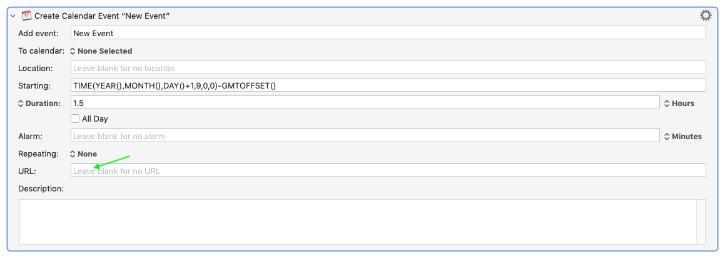
Task: Select the action title bar text
Action: [103, 16]
